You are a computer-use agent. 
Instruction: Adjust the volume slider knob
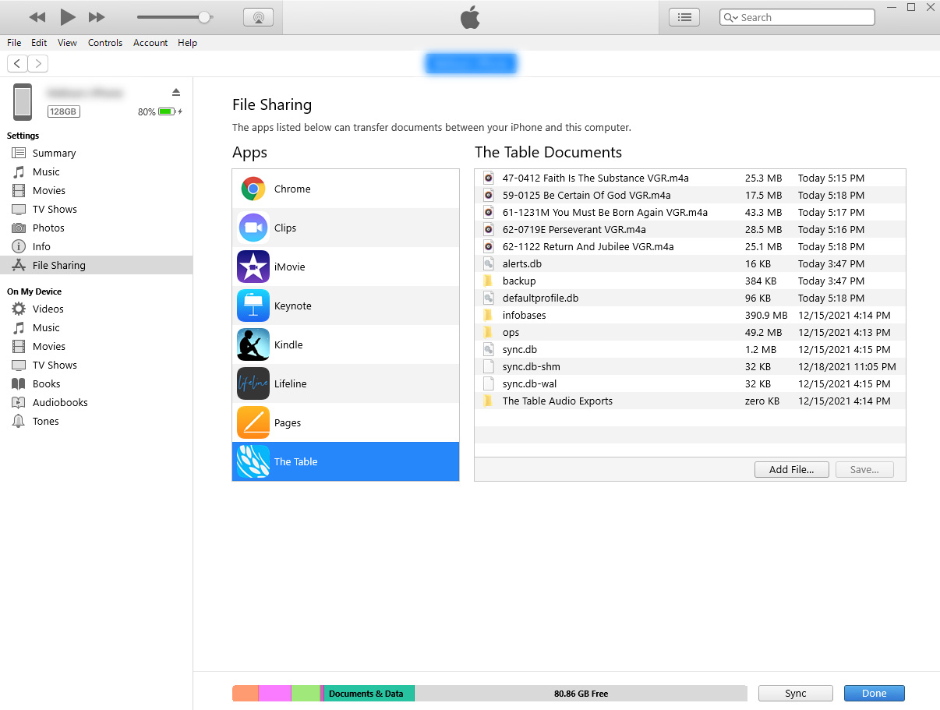click(x=204, y=17)
